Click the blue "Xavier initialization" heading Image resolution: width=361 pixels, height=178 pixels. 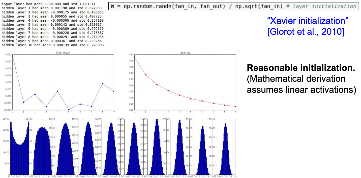[308, 21]
